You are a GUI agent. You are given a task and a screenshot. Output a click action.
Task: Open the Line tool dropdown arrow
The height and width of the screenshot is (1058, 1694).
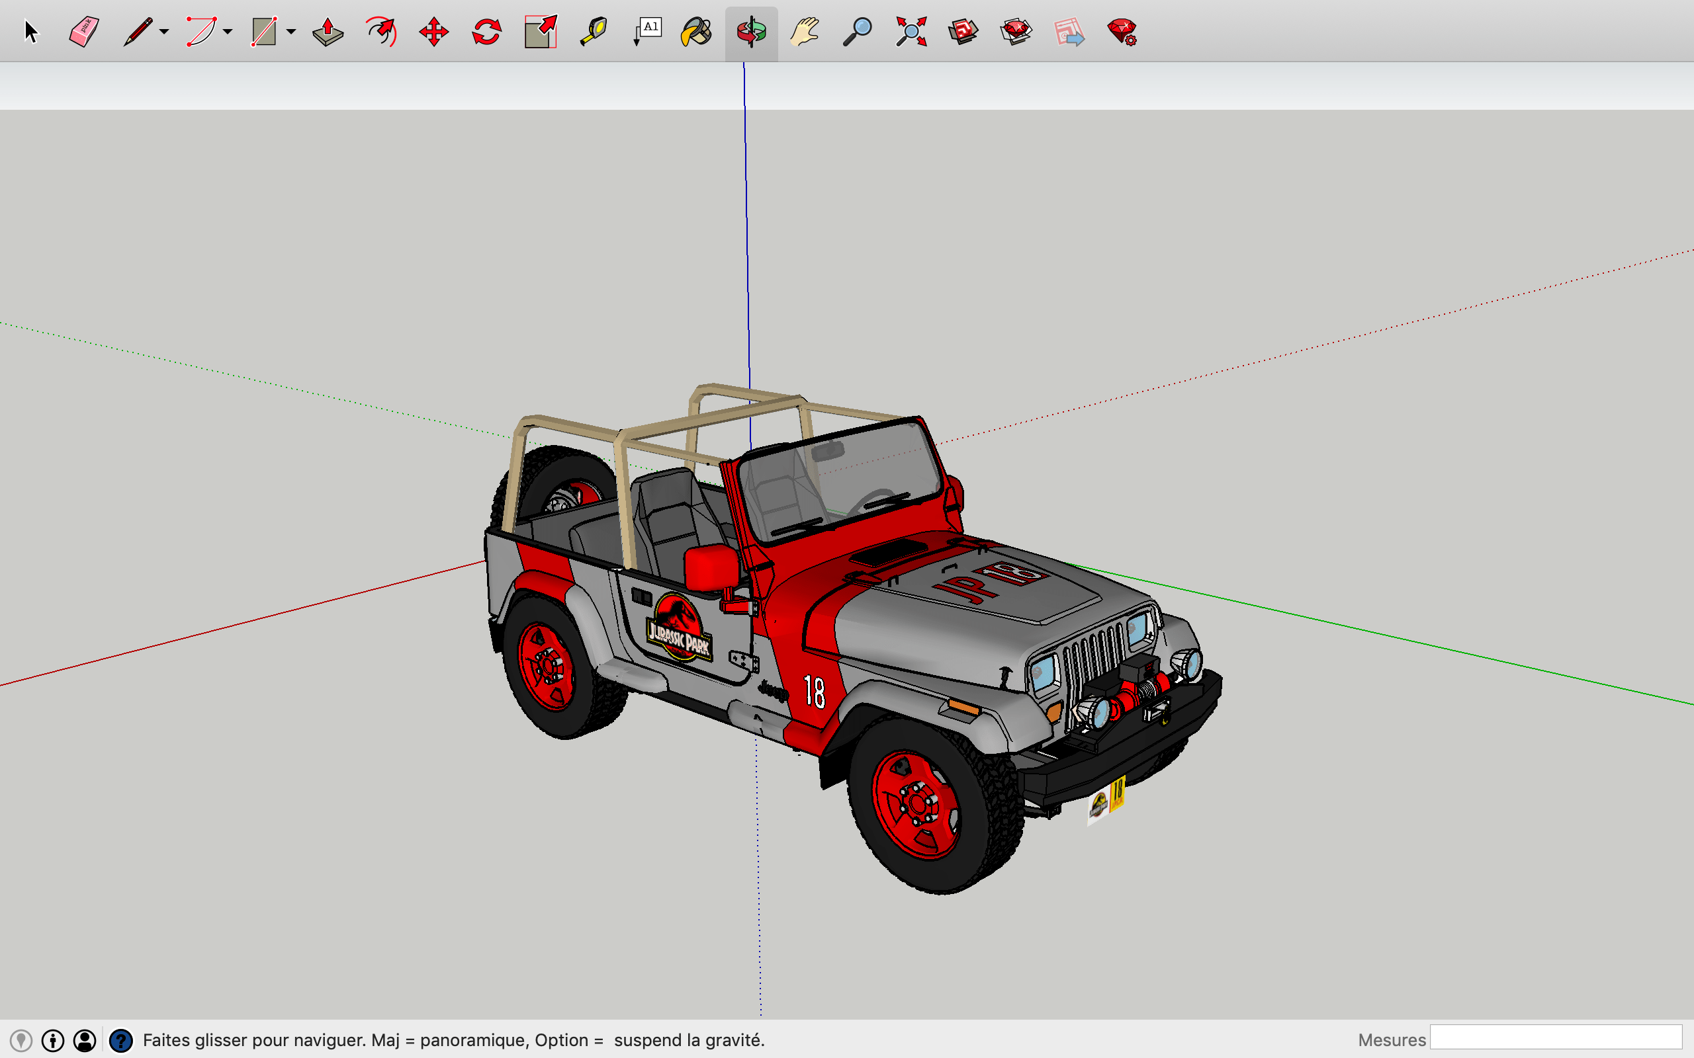(x=164, y=32)
